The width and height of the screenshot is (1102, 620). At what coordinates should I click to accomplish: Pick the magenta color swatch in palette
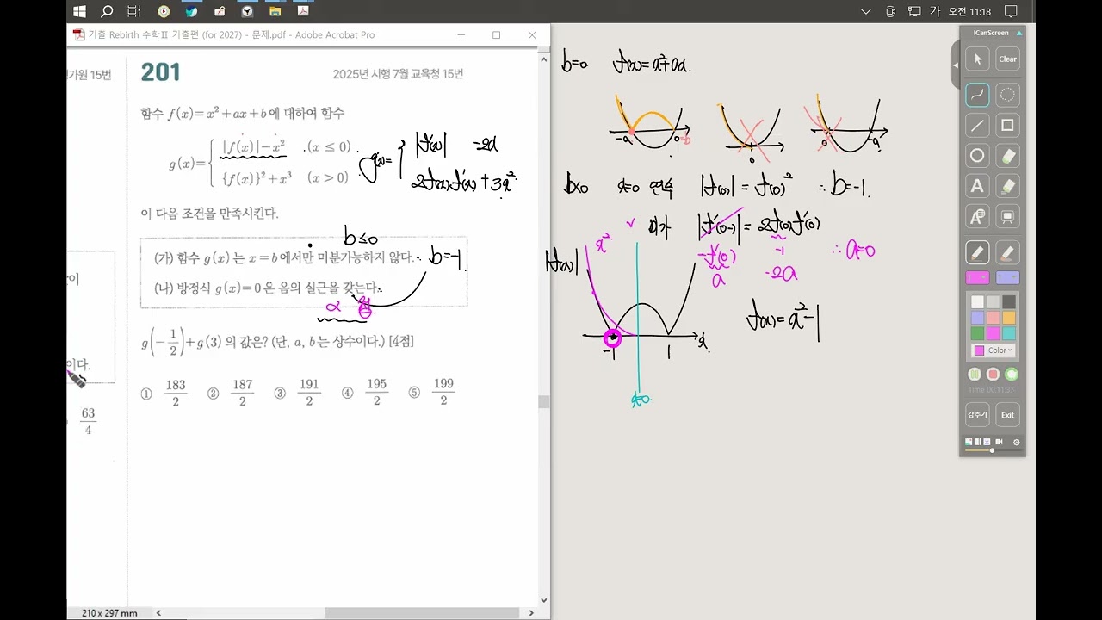coord(993,333)
